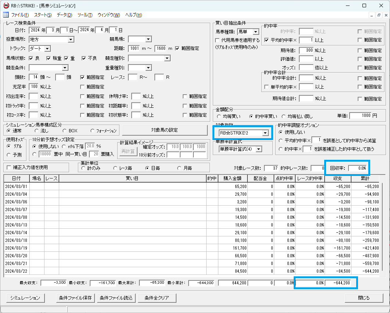Open the ファイル(F) menu
This screenshot has height=313, width=390.
pos(20,15)
